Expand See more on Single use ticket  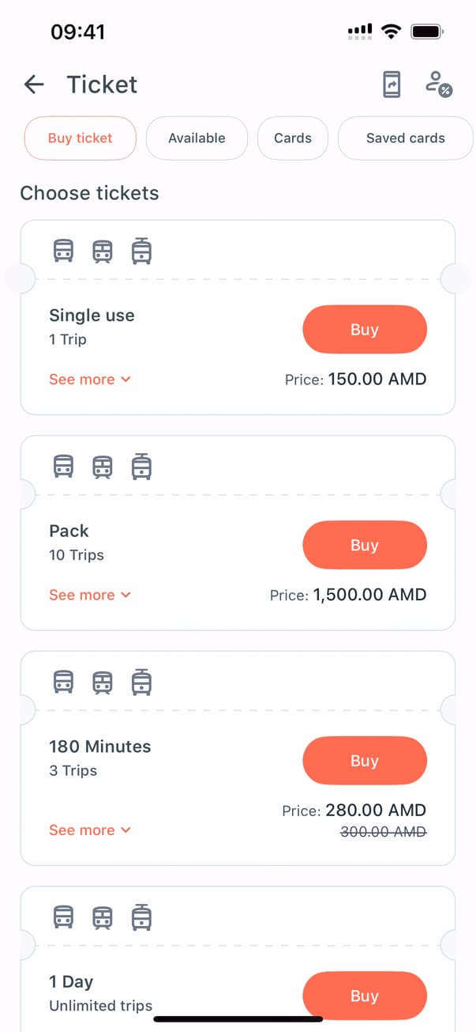point(89,380)
